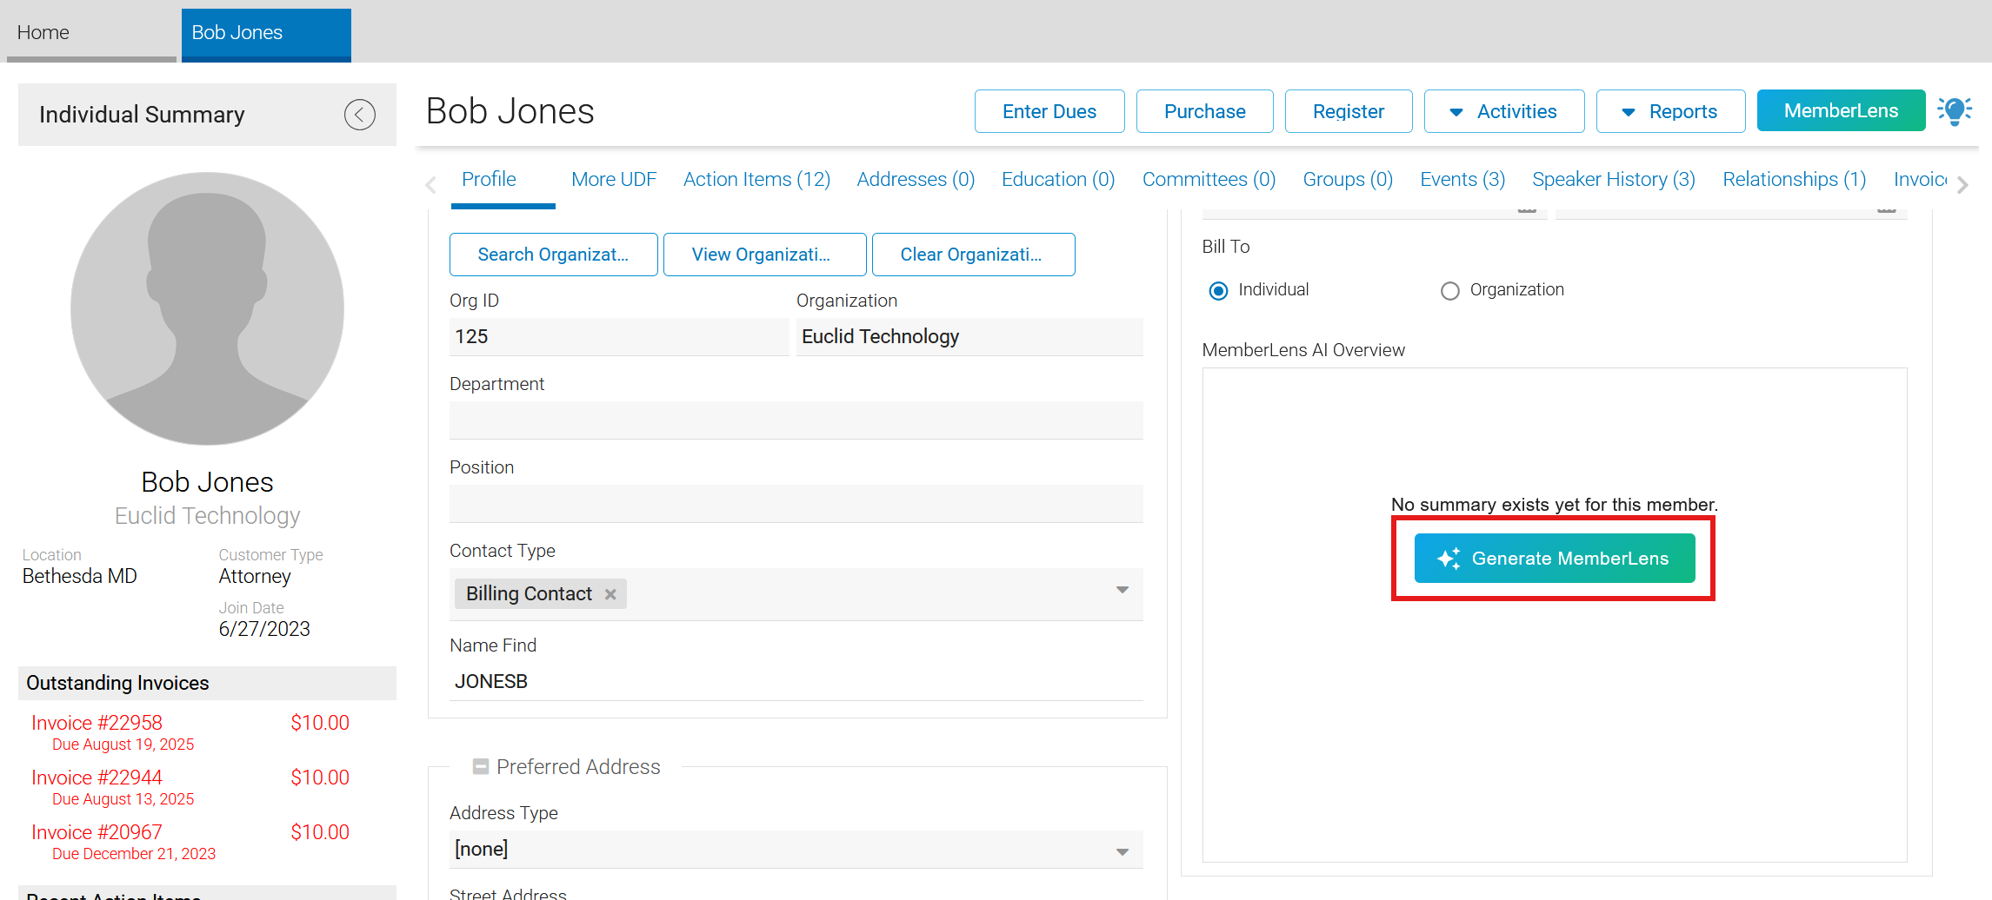This screenshot has width=1992, height=900.
Task: Select the Organization bill-to option
Action: [x=1449, y=290]
